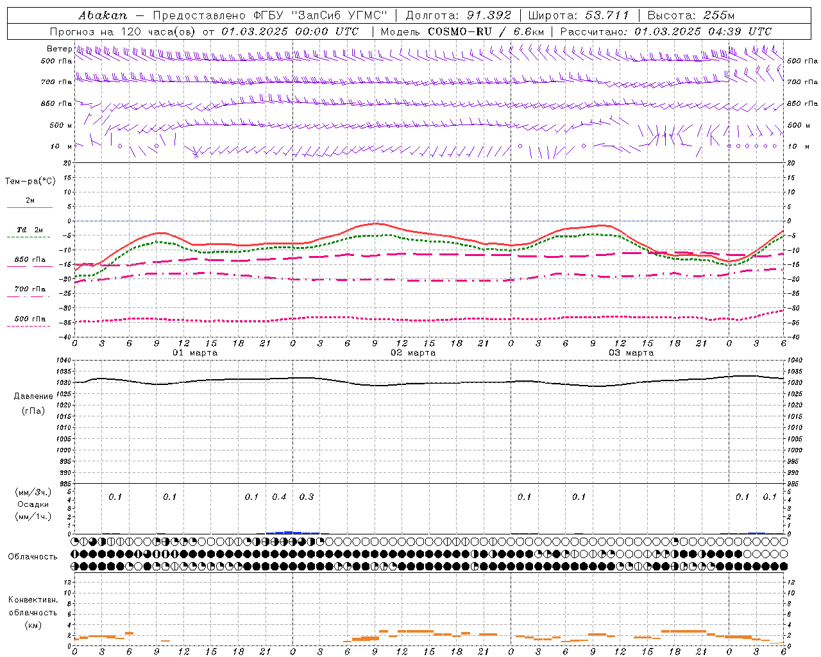Screen dimensions: 821x657
Task: Click the "02 марта" date label
Action: coord(413,353)
